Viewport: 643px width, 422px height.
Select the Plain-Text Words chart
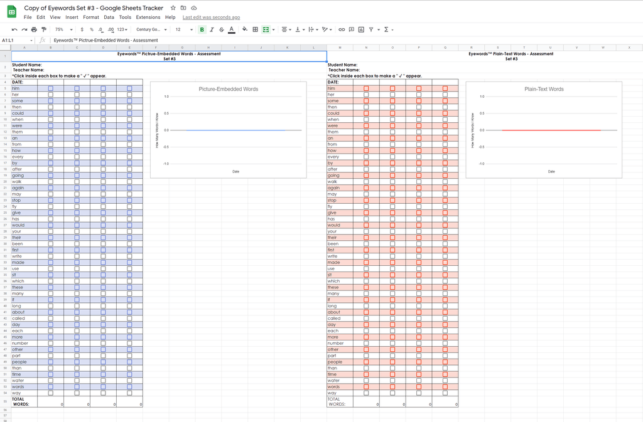[x=544, y=130]
